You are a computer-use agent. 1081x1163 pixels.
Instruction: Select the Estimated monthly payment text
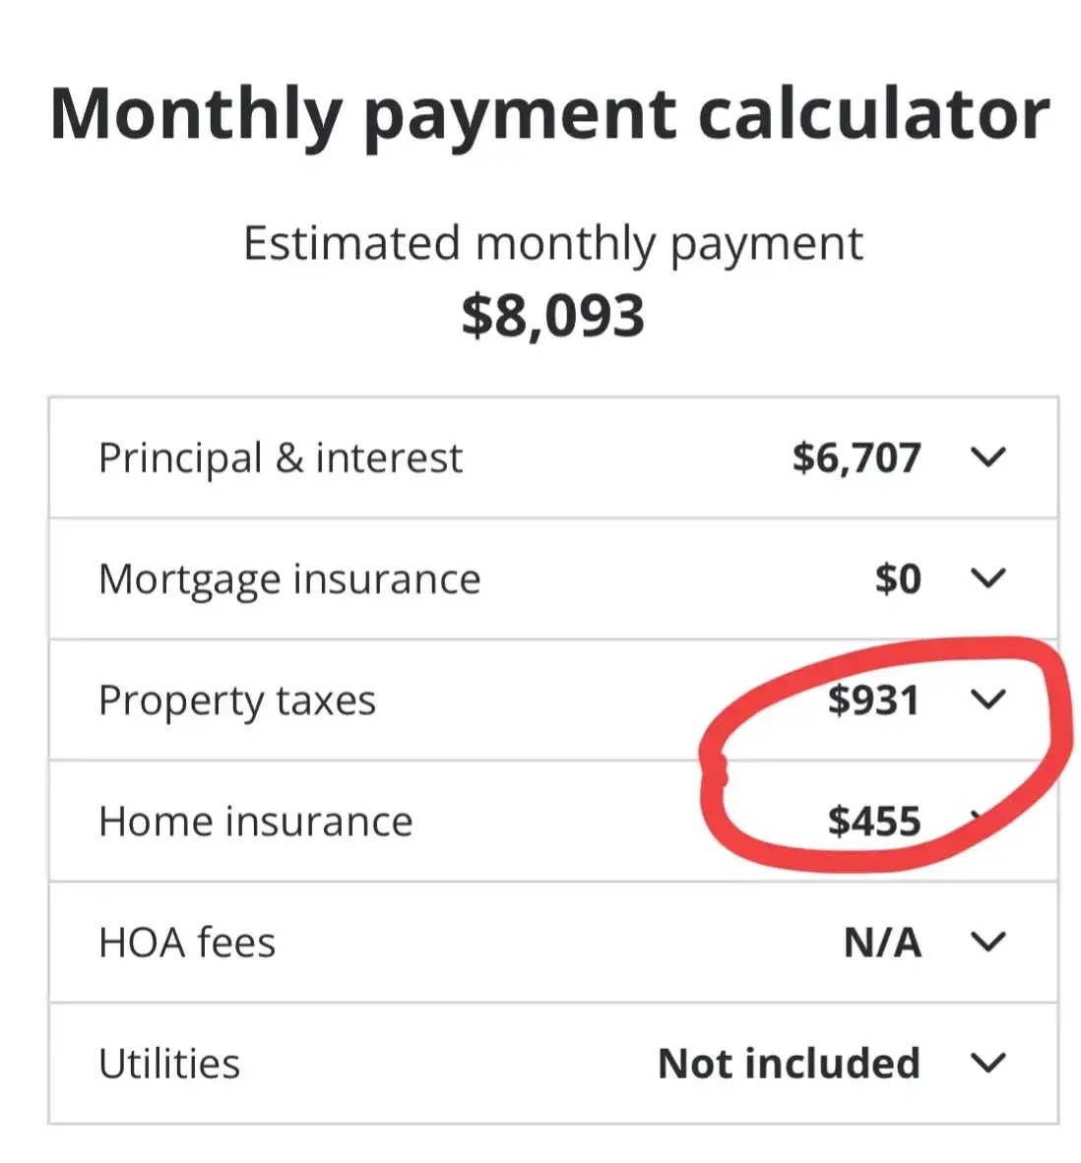[x=552, y=243]
